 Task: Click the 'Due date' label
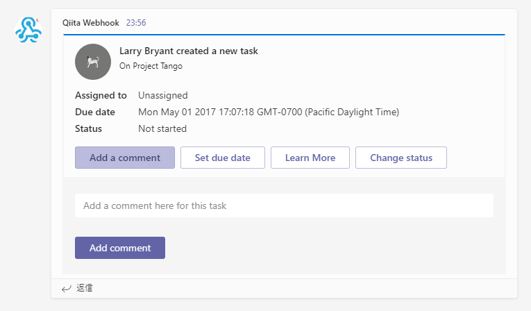(x=95, y=112)
